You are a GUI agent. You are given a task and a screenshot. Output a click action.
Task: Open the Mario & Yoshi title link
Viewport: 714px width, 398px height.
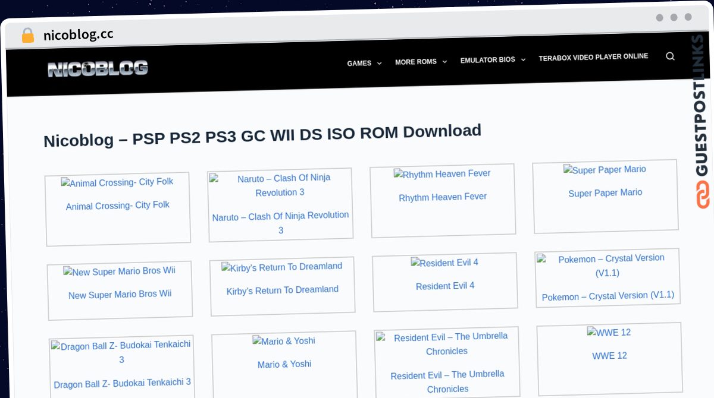click(284, 364)
